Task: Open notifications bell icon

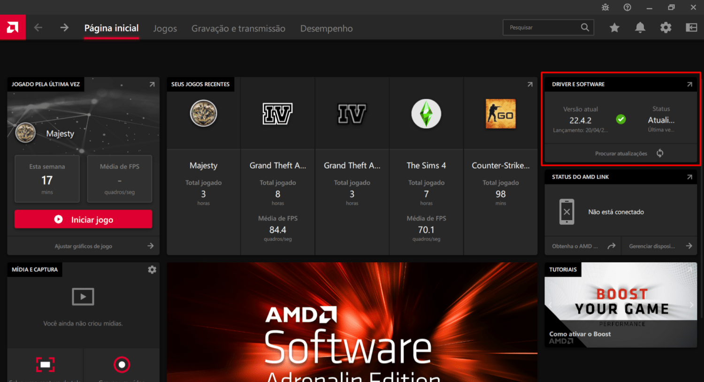Action: (640, 28)
